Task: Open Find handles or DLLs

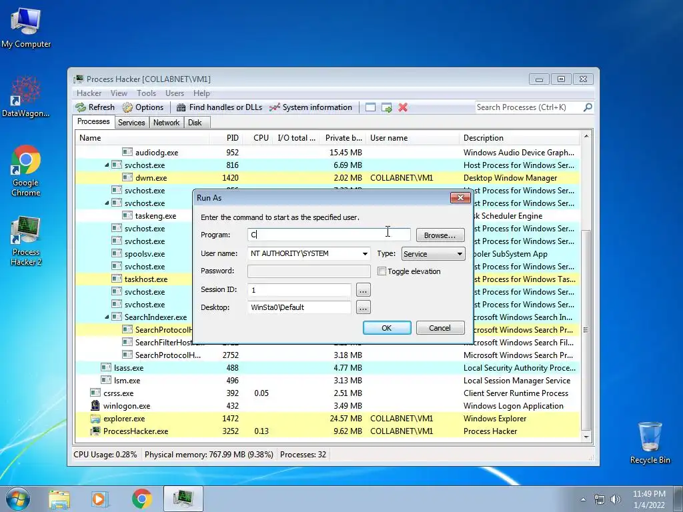Action: [x=219, y=107]
